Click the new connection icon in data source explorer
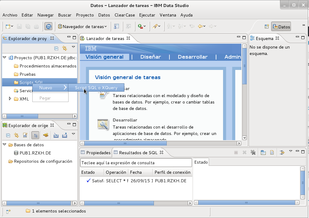 click(46, 135)
